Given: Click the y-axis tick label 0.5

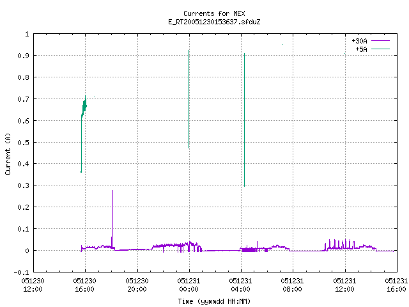Looking at the screenshot, I should [x=23, y=142].
